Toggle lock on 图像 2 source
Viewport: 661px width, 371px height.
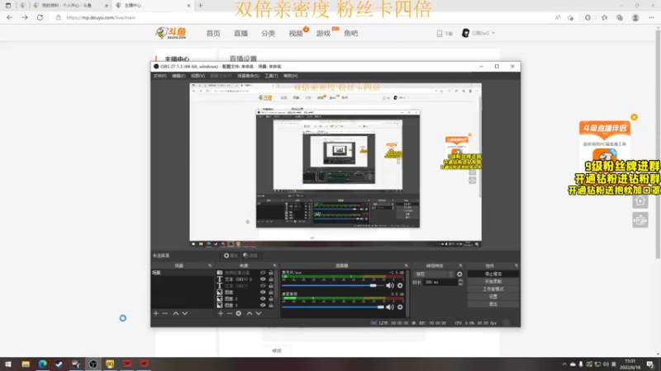(271, 298)
